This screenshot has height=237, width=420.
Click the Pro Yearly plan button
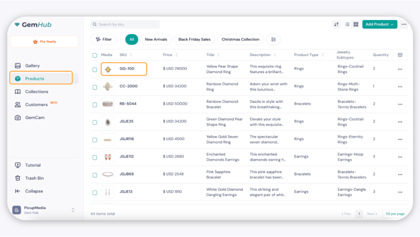[x=44, y=41]
